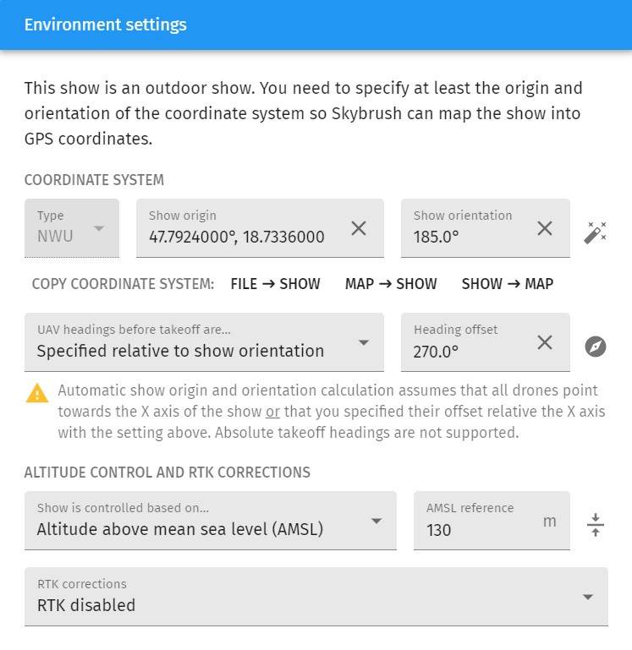Click the AMSL reference input field
632x650 pixels.
pyautogui.click(x=478, y=530)
